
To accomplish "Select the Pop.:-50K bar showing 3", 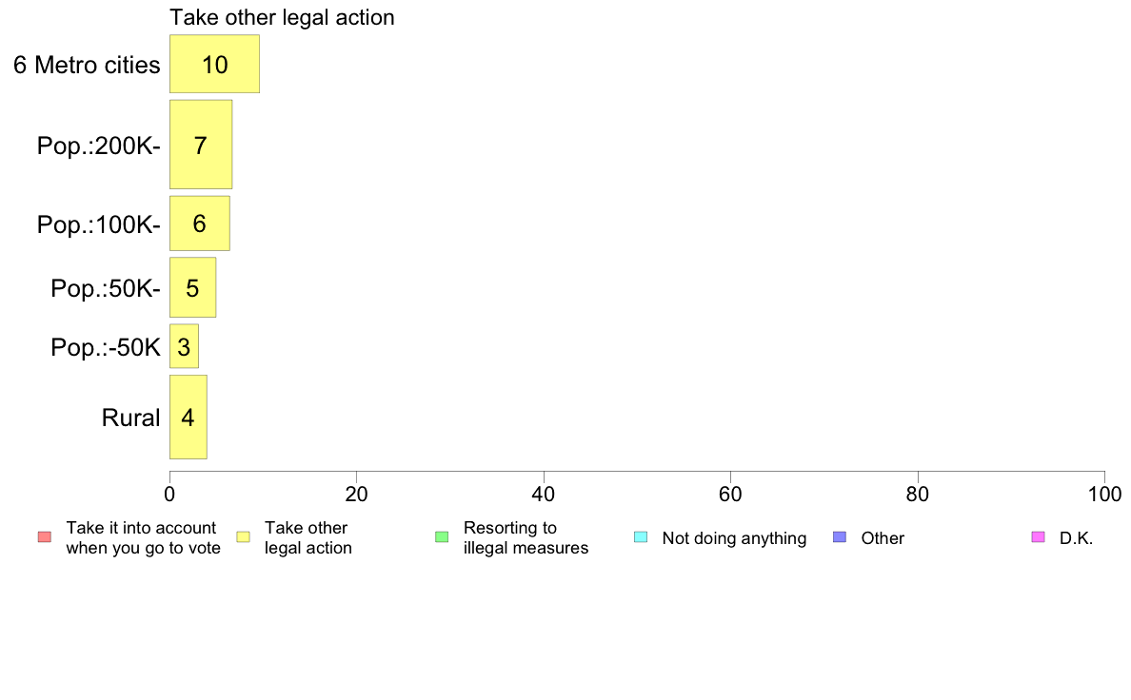I will 184,346.
